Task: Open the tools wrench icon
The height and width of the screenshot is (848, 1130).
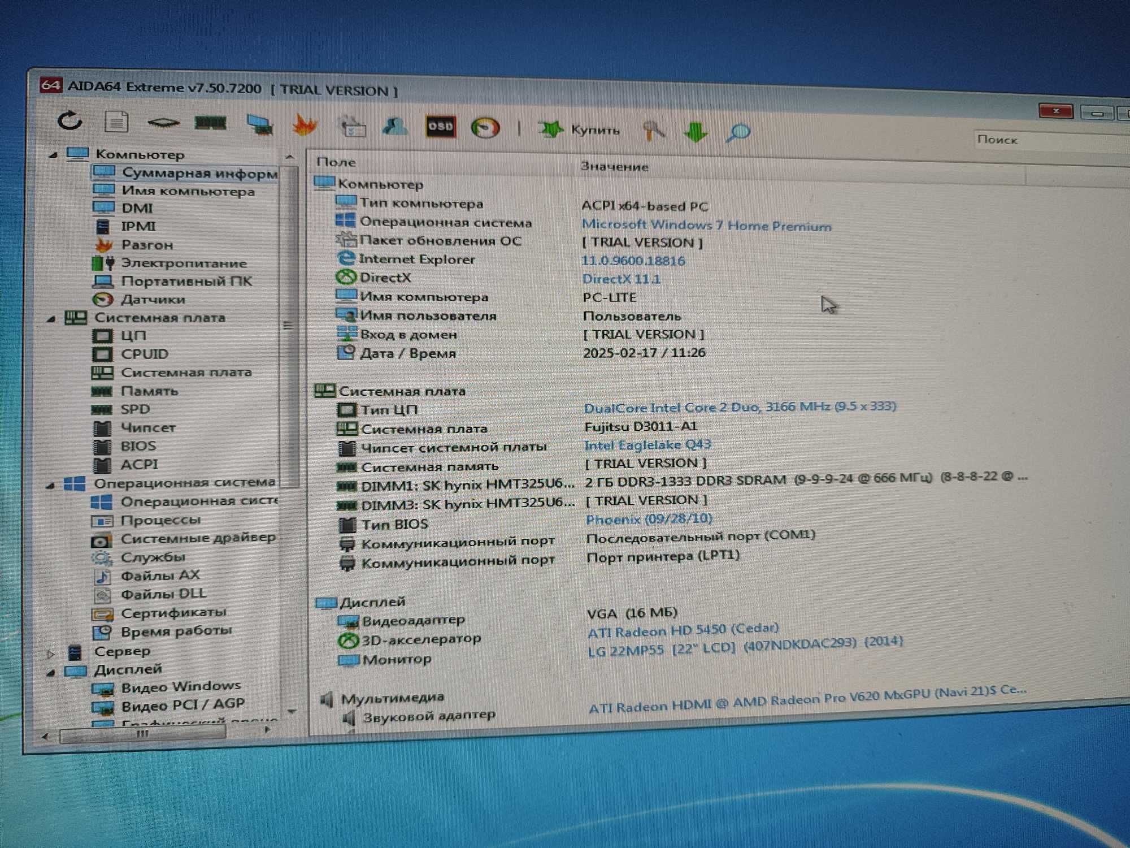Action: 653,131
